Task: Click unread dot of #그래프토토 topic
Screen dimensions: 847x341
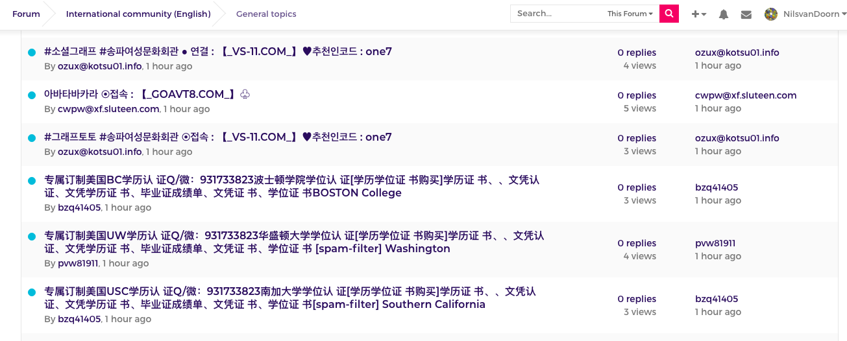Action: click(32, 138)
